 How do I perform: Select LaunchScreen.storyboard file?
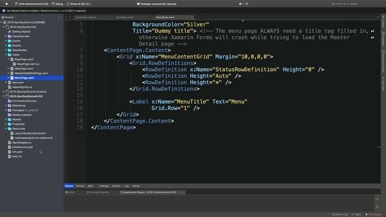(30, 133)
